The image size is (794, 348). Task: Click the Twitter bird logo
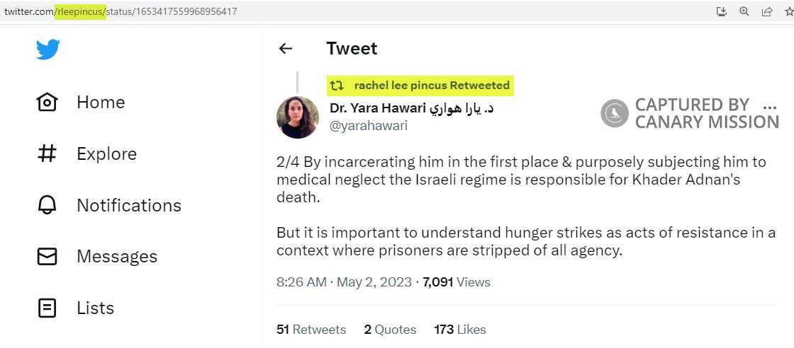tap(48, 50)
